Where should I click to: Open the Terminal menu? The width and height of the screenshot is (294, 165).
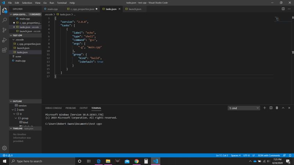62,3
